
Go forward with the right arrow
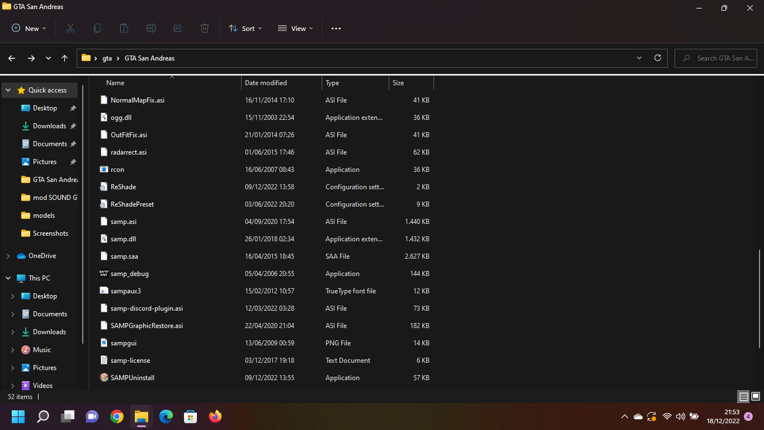tap(31, 58)
